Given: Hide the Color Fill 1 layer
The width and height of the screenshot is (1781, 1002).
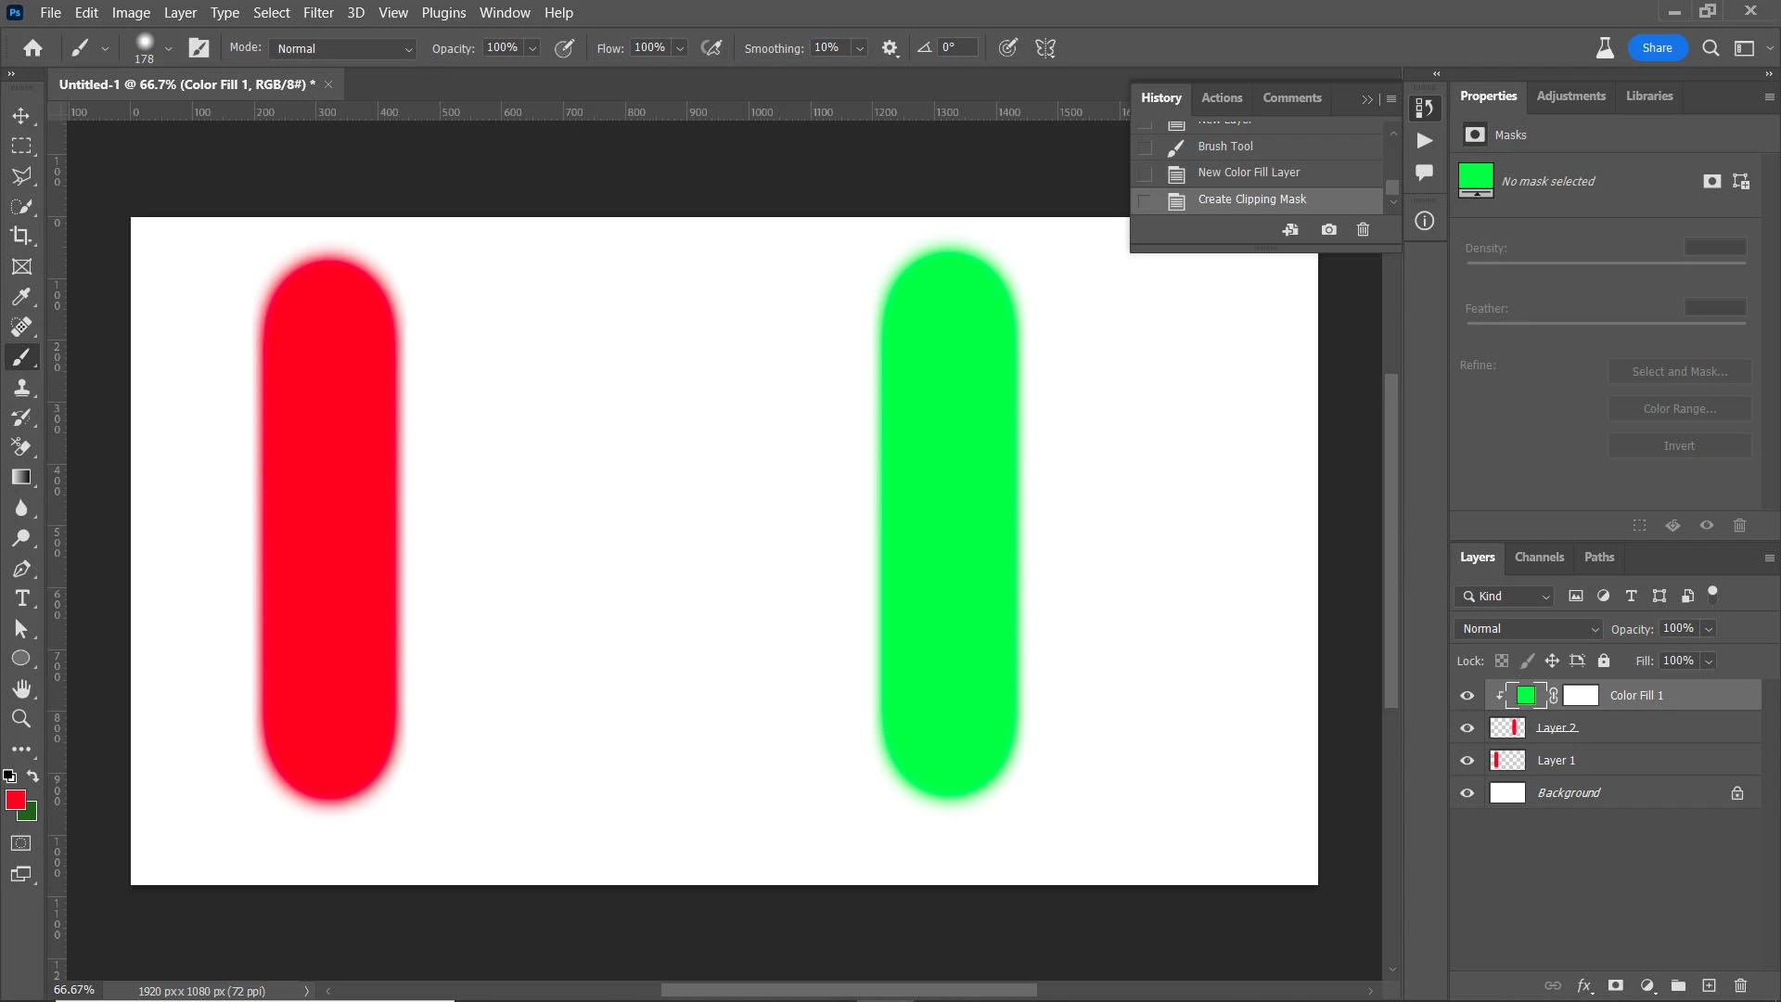Looking at the screenshot, I should 1467,696.
